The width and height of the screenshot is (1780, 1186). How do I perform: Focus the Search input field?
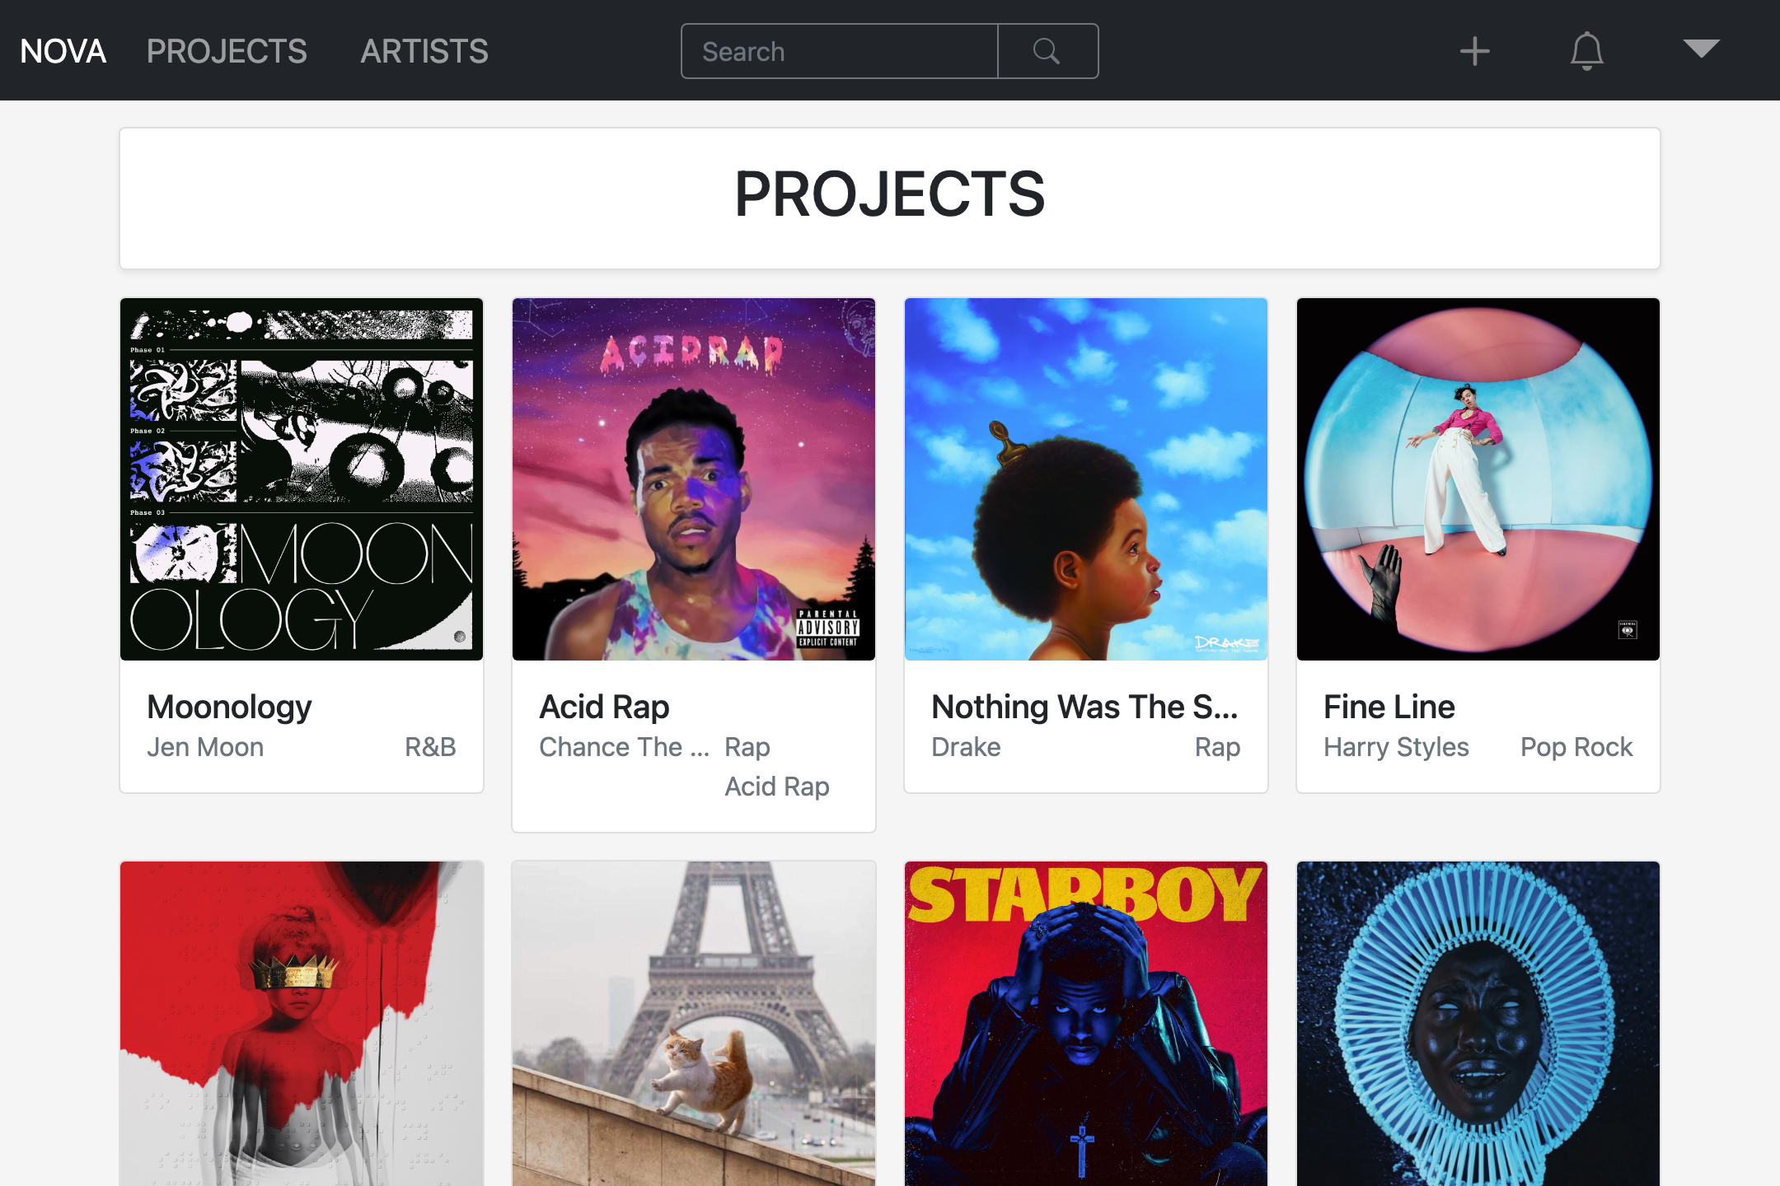point(840,51)
